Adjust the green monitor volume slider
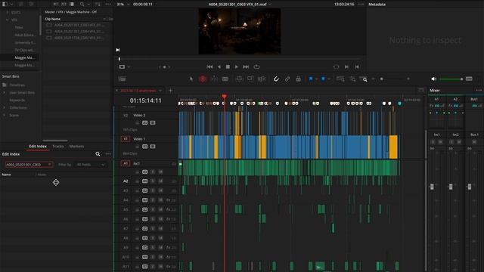 point(451,79)
